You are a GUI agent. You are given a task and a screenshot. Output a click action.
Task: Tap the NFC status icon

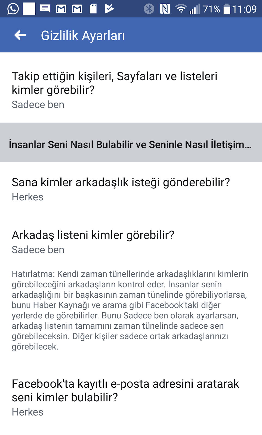(x=165, y=9)
